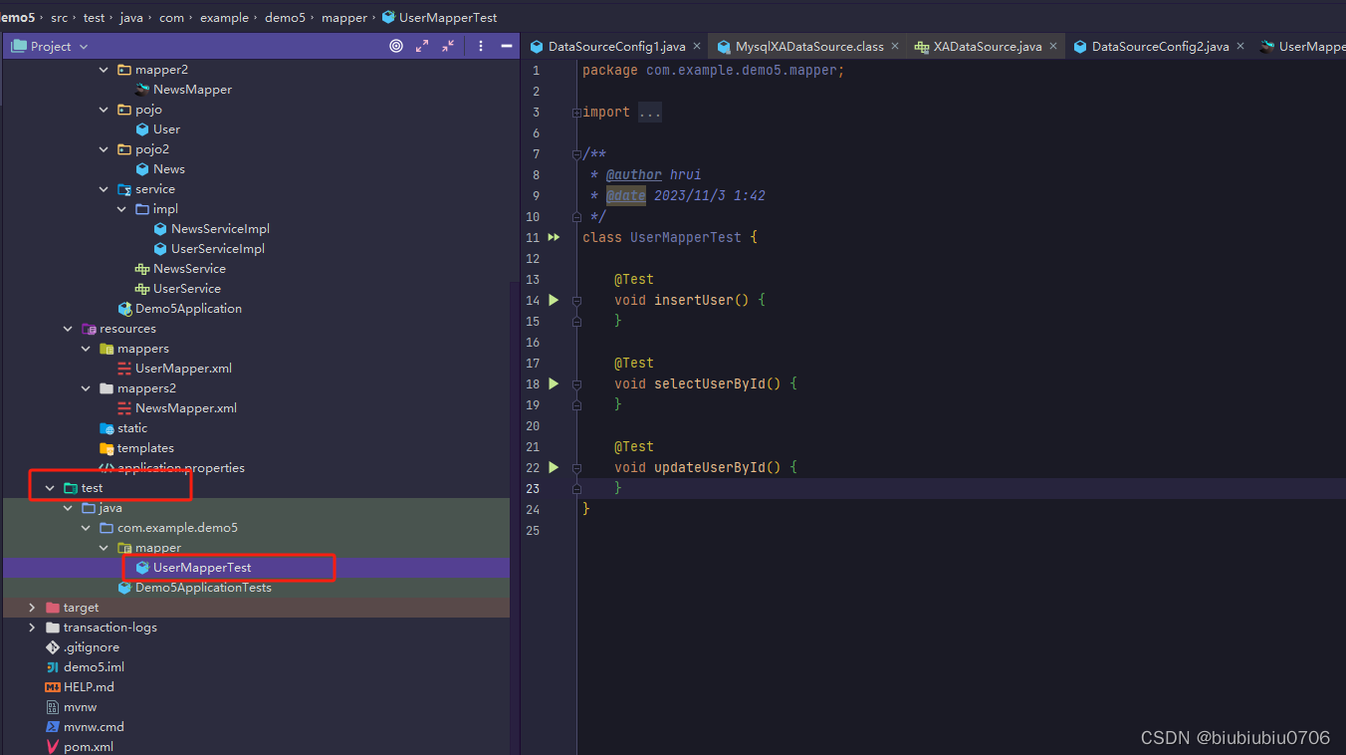Collapse the resources folder chevron

(x=68, y=329)
